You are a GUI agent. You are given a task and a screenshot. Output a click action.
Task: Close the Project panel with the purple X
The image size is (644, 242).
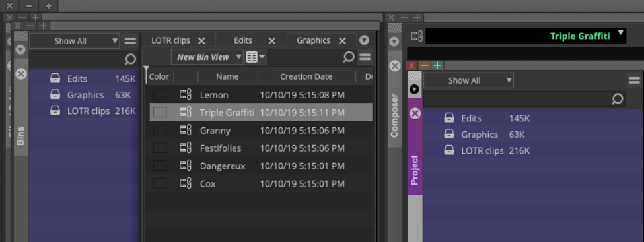415,113
